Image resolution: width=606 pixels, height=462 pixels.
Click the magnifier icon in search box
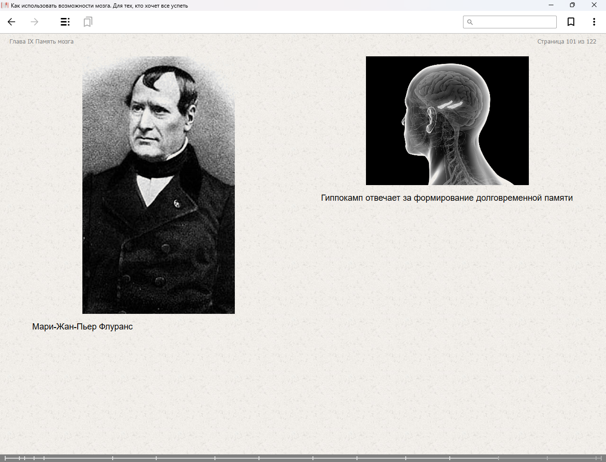pyautogui.click(x=470, y=22)
